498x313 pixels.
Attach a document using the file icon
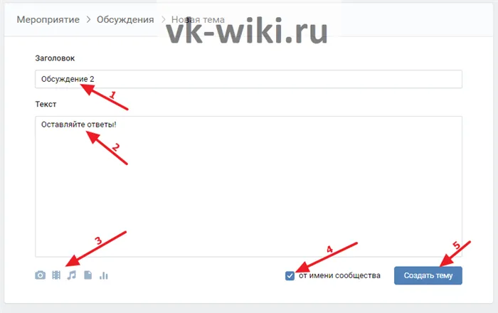[88, 275]
